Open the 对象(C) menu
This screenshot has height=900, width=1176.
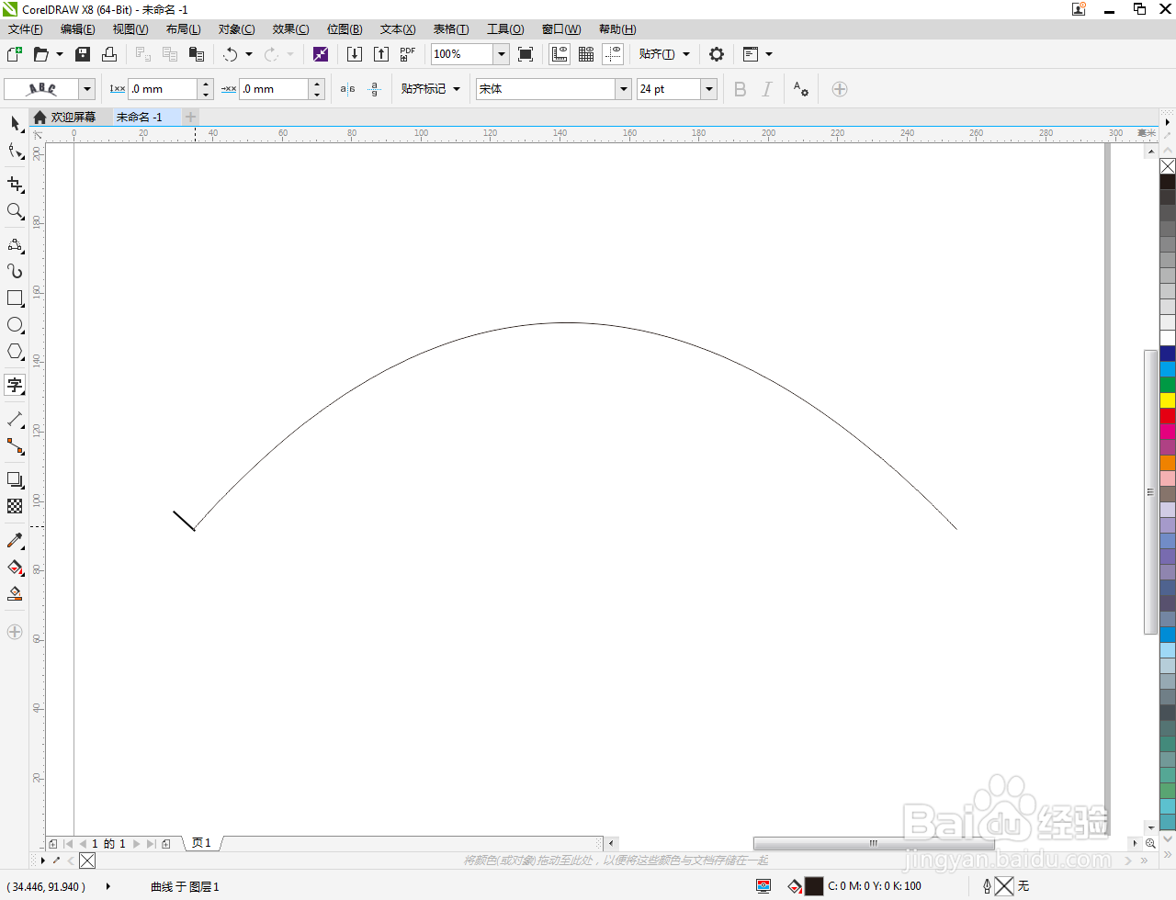[237, 29]
